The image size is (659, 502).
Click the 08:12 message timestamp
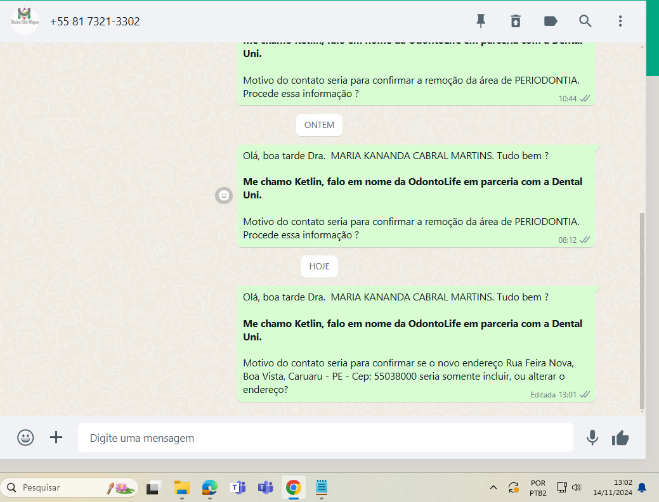568,240
